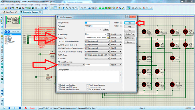This screenshot has width=195, height=110.
Task: Click the OK button in Edit Component
Action: (129, 23)
